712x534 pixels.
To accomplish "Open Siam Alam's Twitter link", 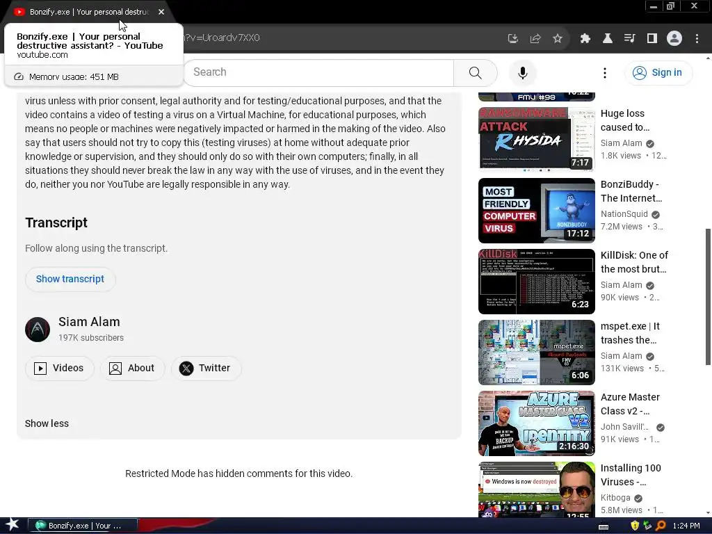I will pos(206,369).
